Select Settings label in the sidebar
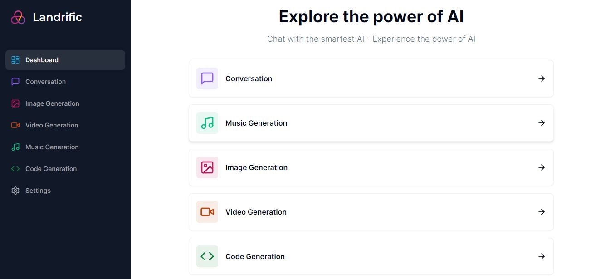 (x=38, y=191)
